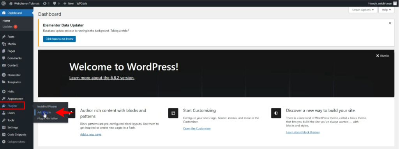Click the Appearance paintbrush icon

click(x=4, y=99)
